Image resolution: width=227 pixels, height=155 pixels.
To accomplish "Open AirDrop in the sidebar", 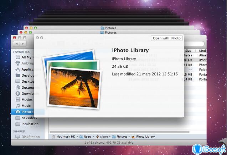I will pyautogui.click(x=25, y=63).
